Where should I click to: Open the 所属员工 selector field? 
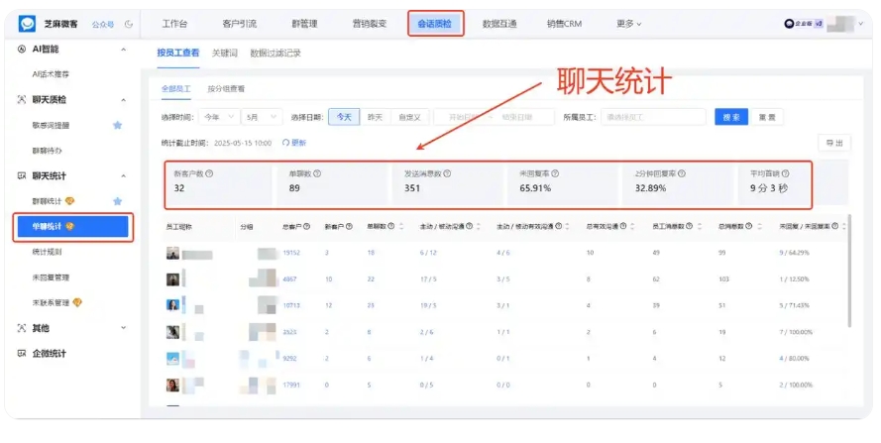pyautogui.click(x=653, y=117)
